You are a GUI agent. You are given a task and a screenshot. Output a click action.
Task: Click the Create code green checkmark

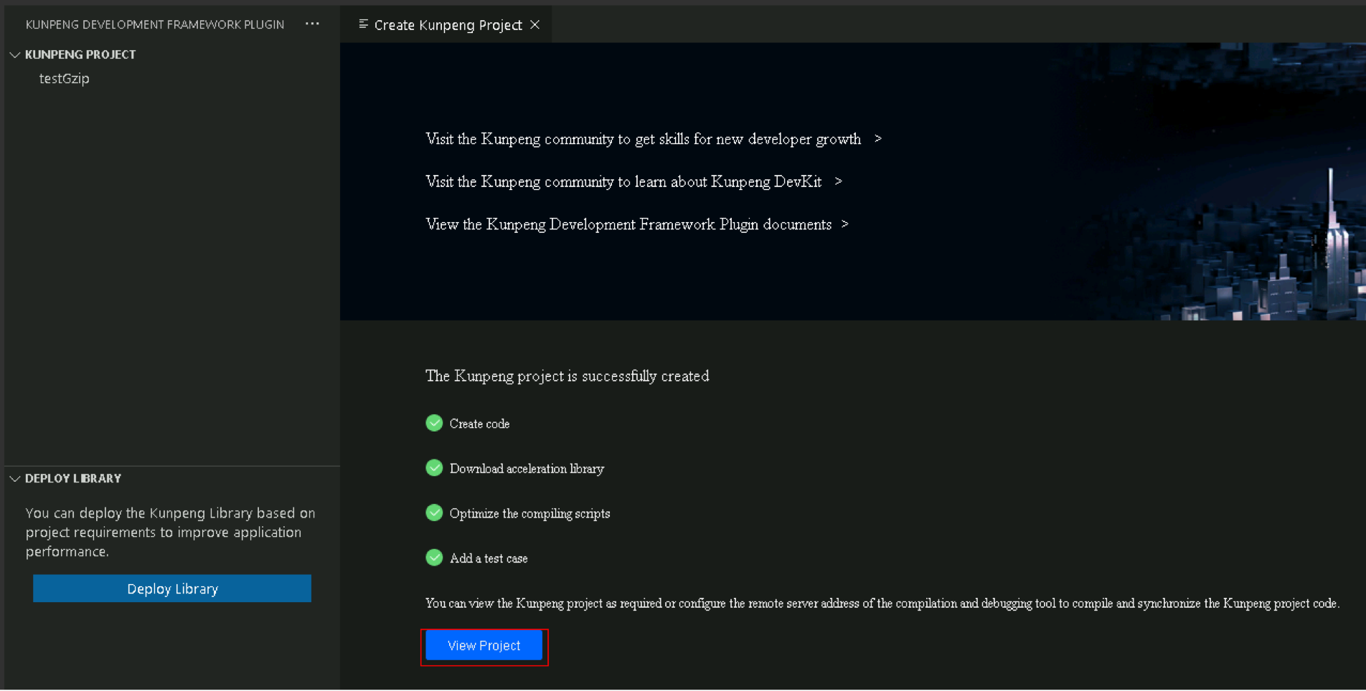[x=434, y=423]
